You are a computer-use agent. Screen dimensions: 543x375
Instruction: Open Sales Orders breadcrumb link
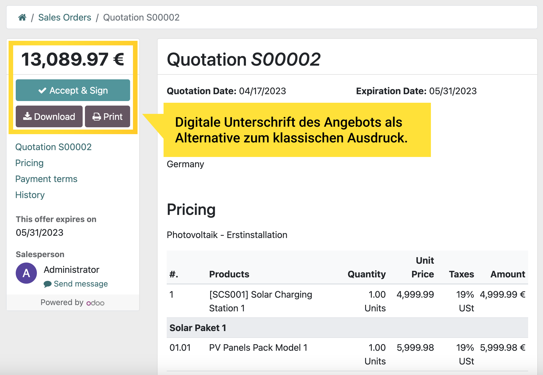tap(65, 17)
